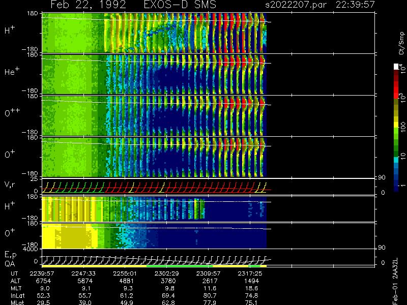Image resolution: width=407 pixels, height=305 pixels.
Task: Click the "EXOS-D SMS" instrument title
Action: pyautogui.click(x=180, y=5)
